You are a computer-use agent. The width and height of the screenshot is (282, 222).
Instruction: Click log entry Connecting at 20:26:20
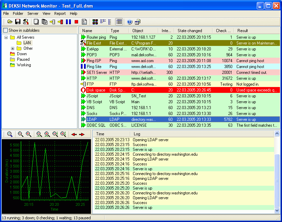184,193
